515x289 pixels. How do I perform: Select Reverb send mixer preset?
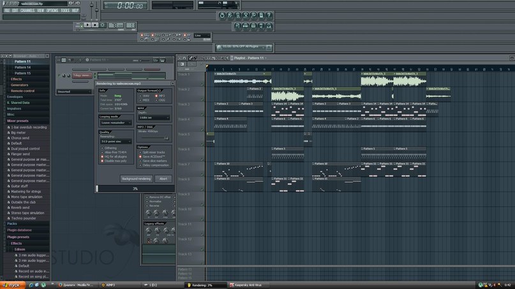click(20, 208)
